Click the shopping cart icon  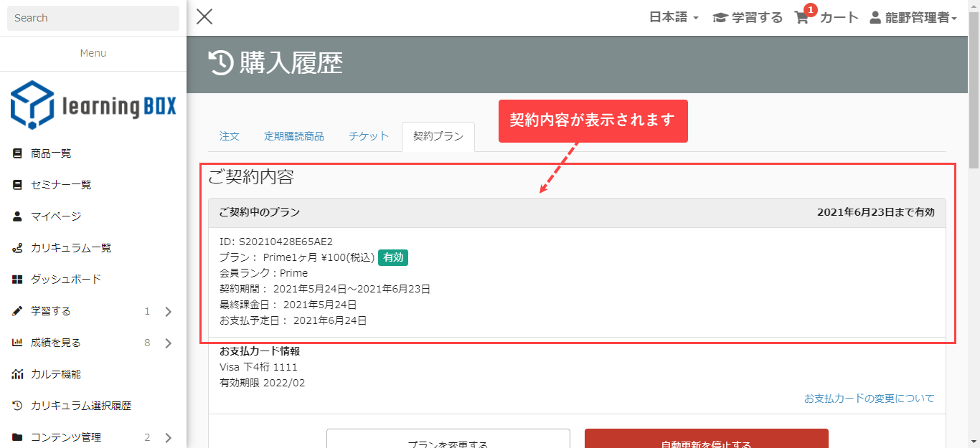[801, 18]
